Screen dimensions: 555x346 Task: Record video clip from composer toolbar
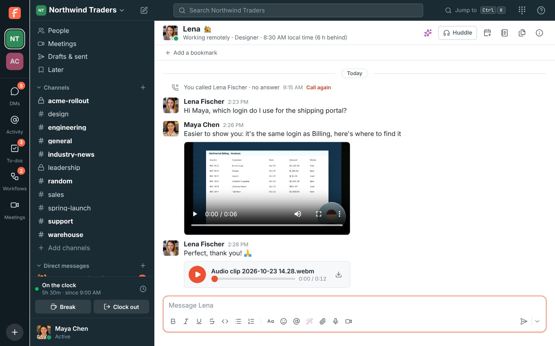click(x=349, y=321)
